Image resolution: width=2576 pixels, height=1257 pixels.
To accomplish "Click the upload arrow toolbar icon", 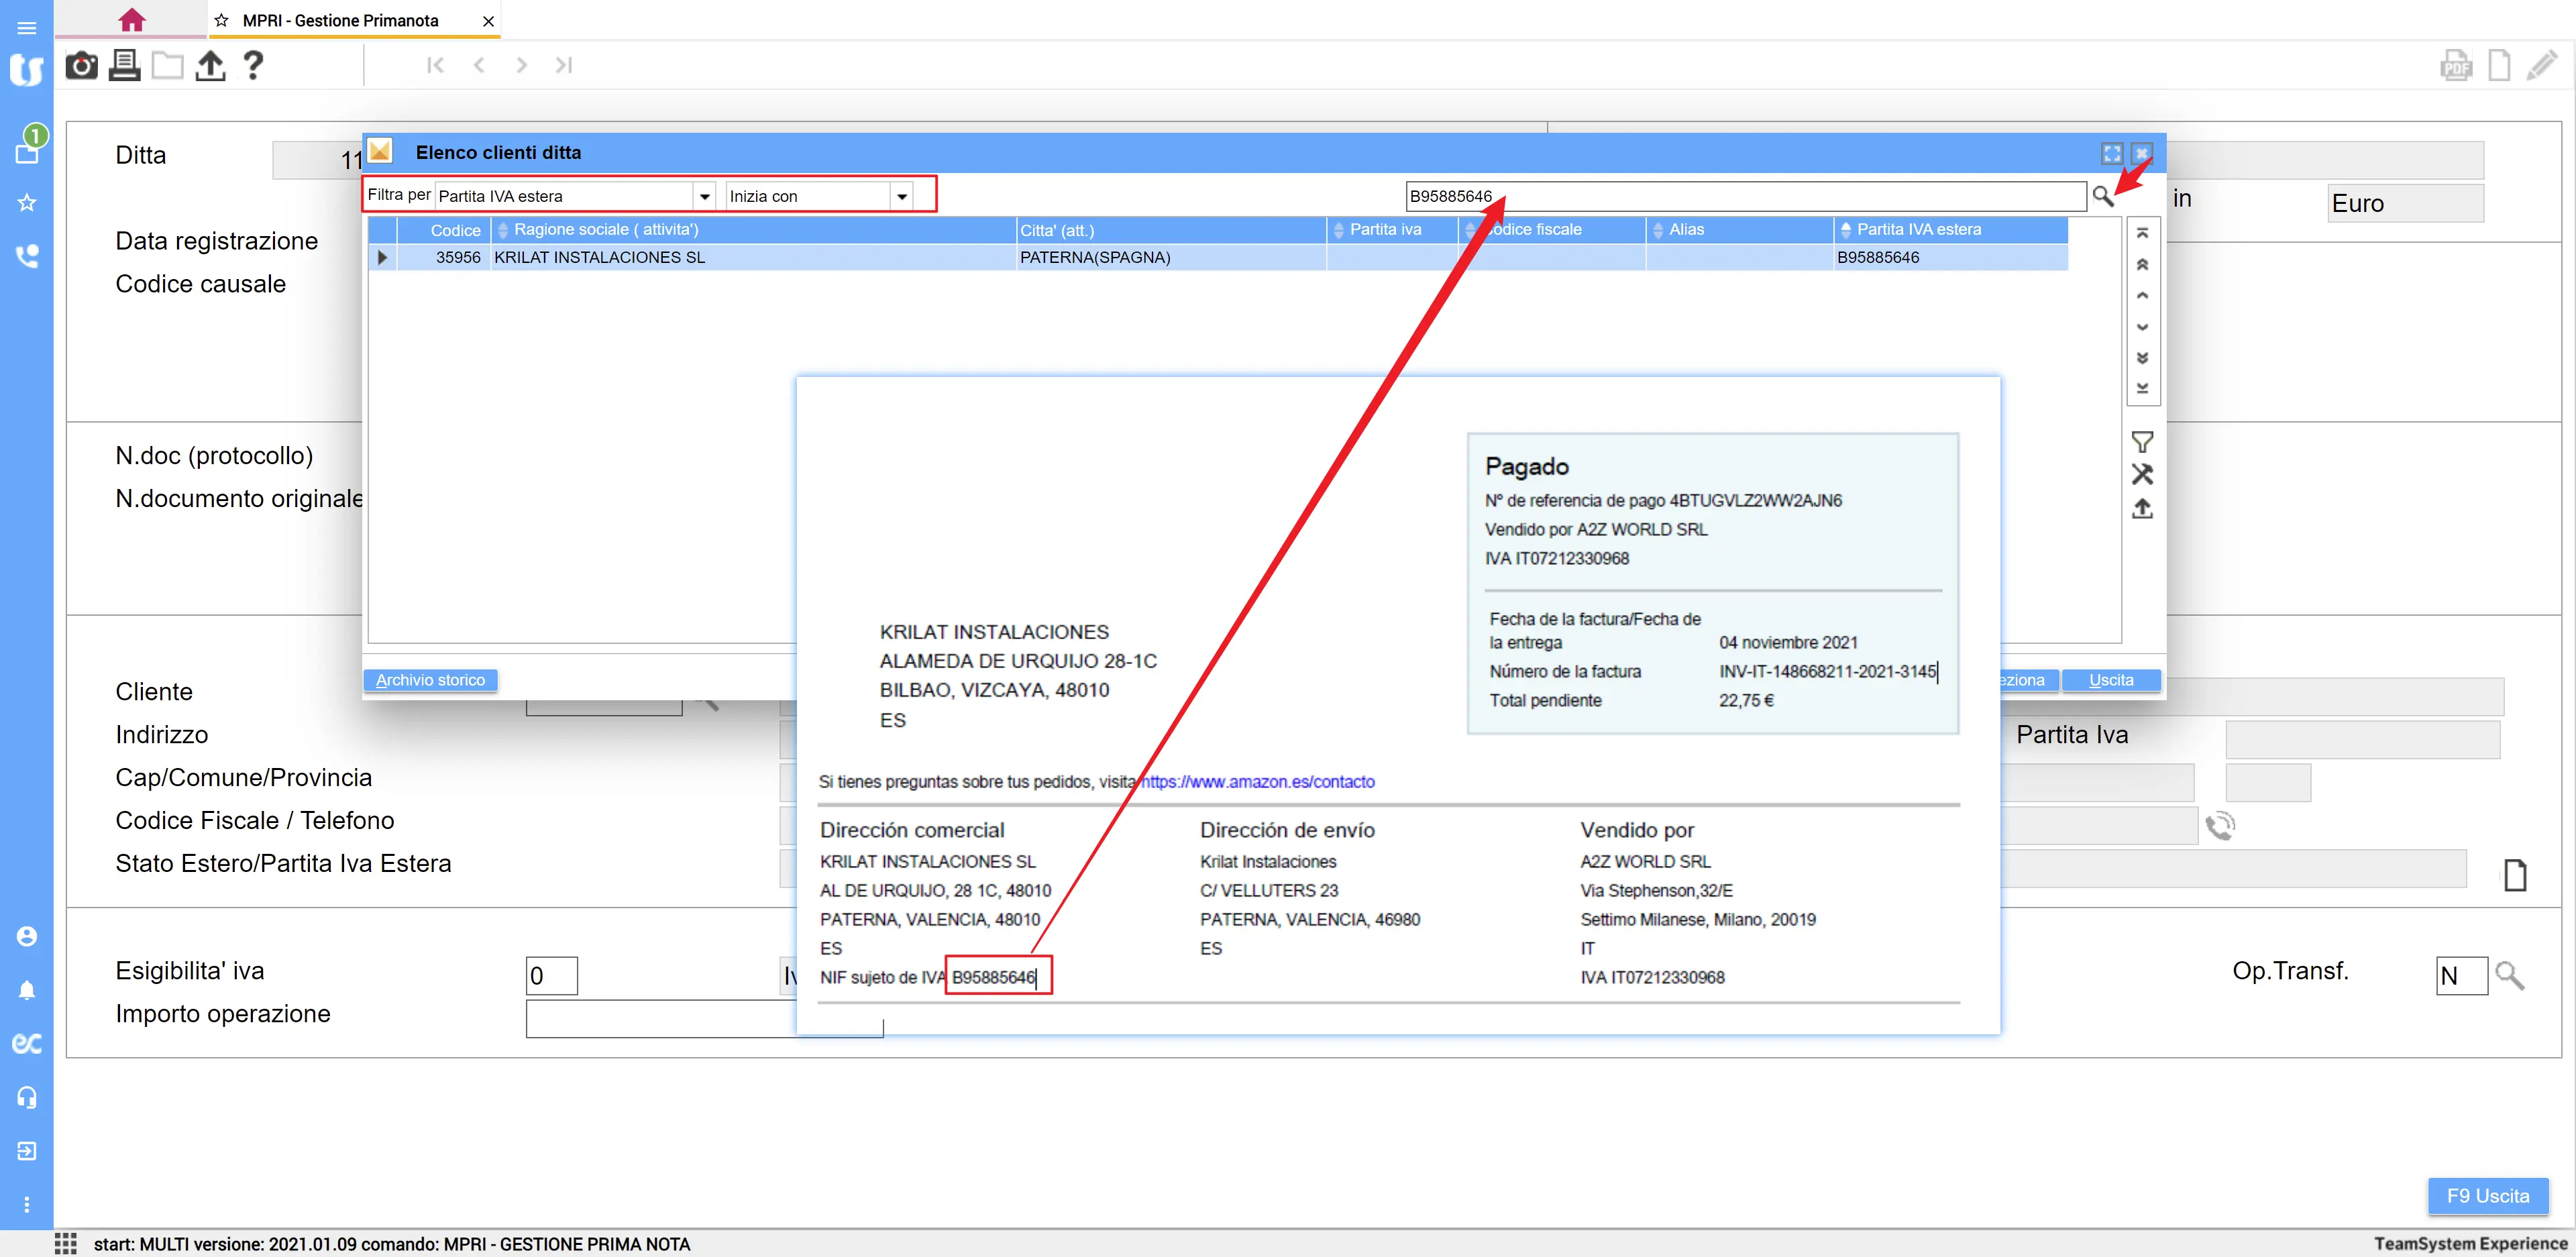I will pos(210,66).
